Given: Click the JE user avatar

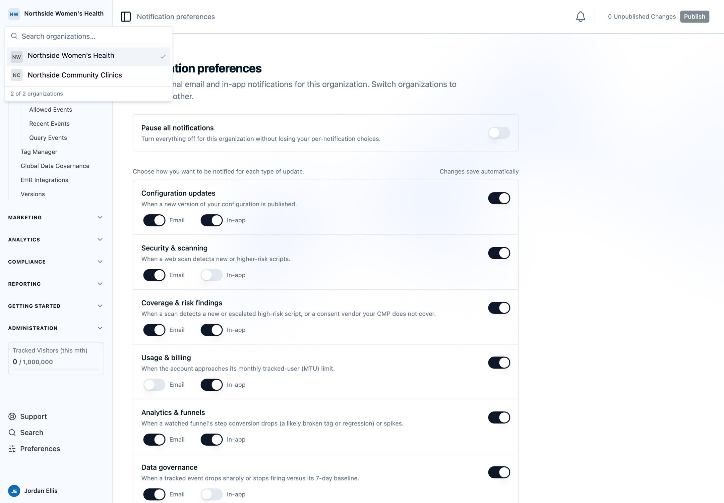Looking at the screenshot, I should pos(14,491).
